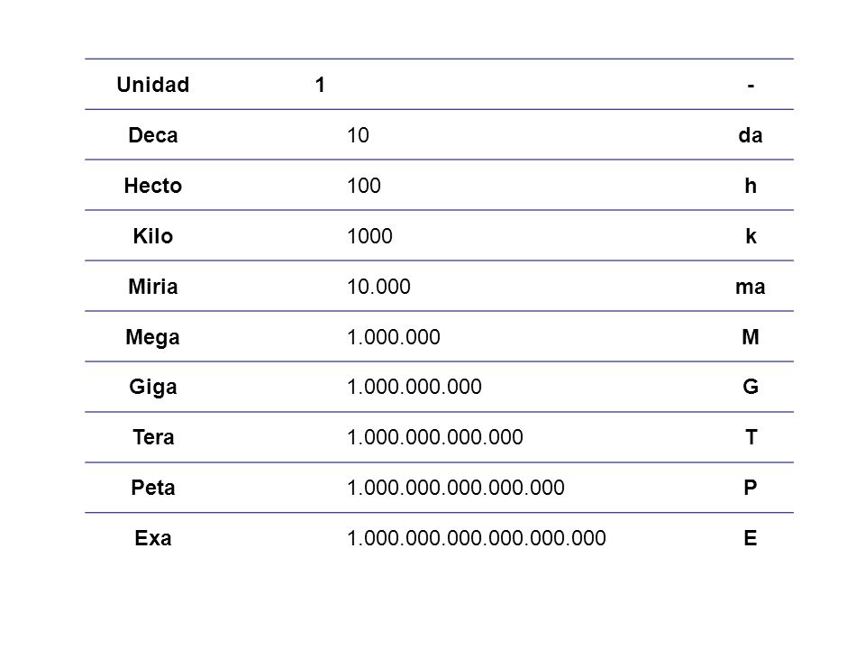Click the Peta label
Image resolution: width=865 pixels, height=649 pixels.
[x=153, y=488]
